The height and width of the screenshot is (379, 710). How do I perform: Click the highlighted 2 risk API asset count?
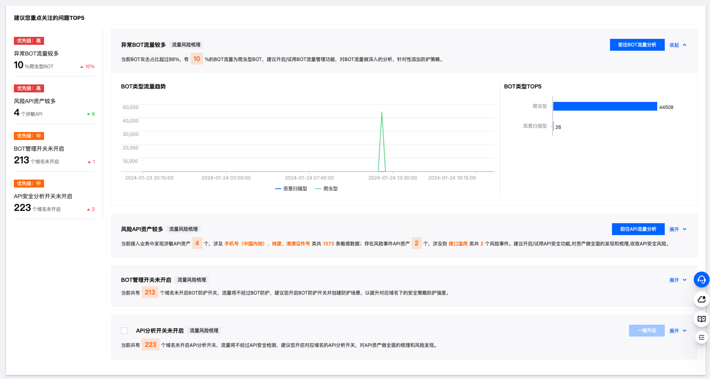coord(417,243)
